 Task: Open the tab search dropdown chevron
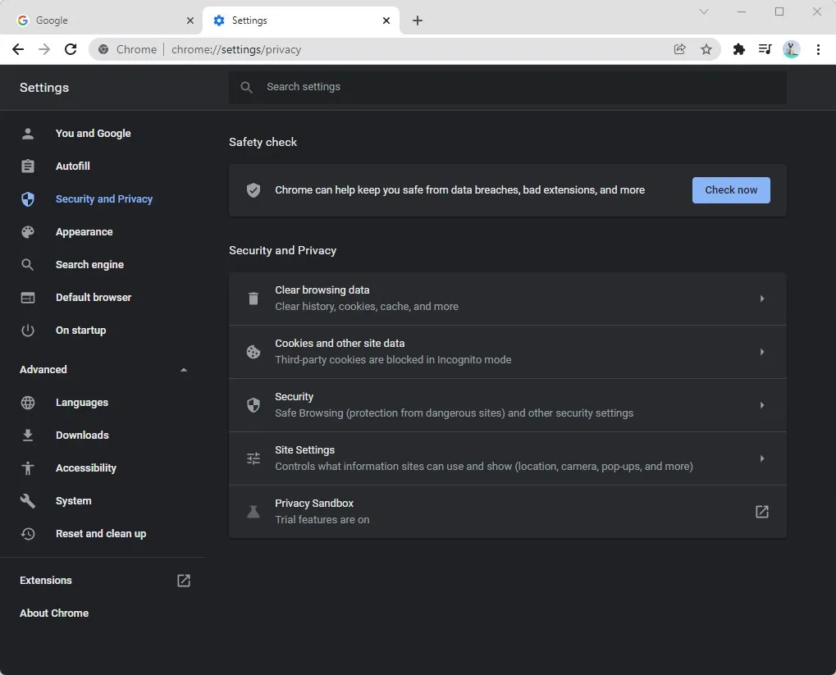(704, 11)
